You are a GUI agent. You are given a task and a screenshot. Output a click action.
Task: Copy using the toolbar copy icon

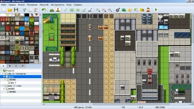(x=30, y=10)
